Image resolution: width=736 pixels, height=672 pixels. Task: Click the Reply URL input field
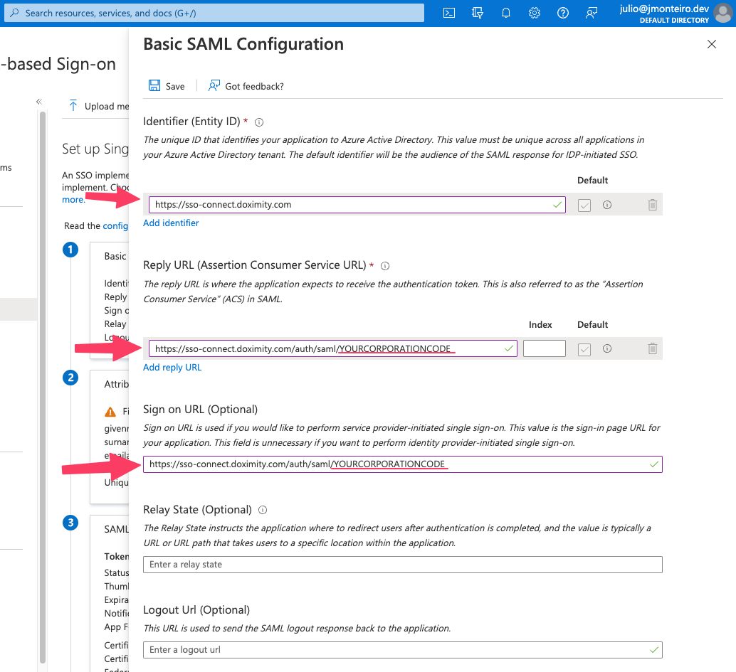coord(333,348)
